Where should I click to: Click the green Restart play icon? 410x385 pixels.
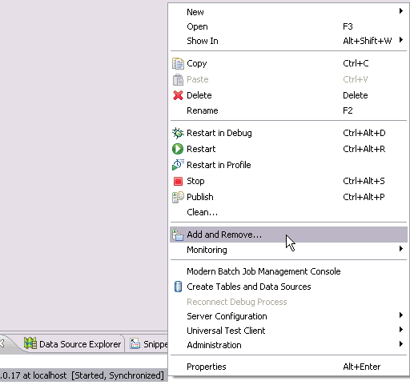178,149
